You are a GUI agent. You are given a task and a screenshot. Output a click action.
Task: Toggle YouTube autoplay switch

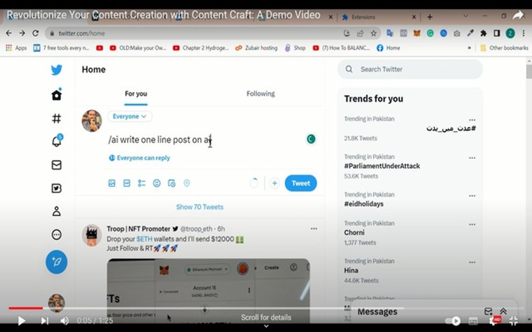click(x=453, y=321)
